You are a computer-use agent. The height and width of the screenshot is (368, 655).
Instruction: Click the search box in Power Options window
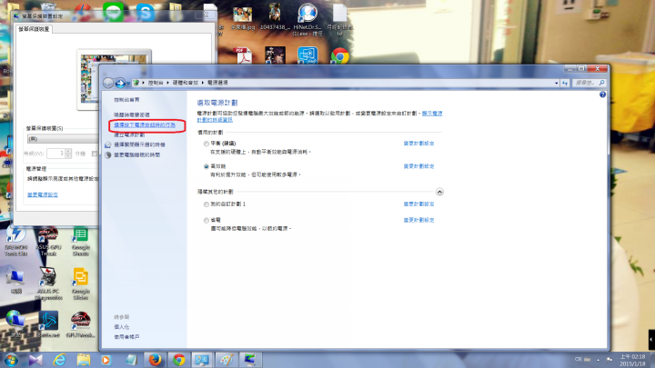pyautogui.click(x=589, y=83)
